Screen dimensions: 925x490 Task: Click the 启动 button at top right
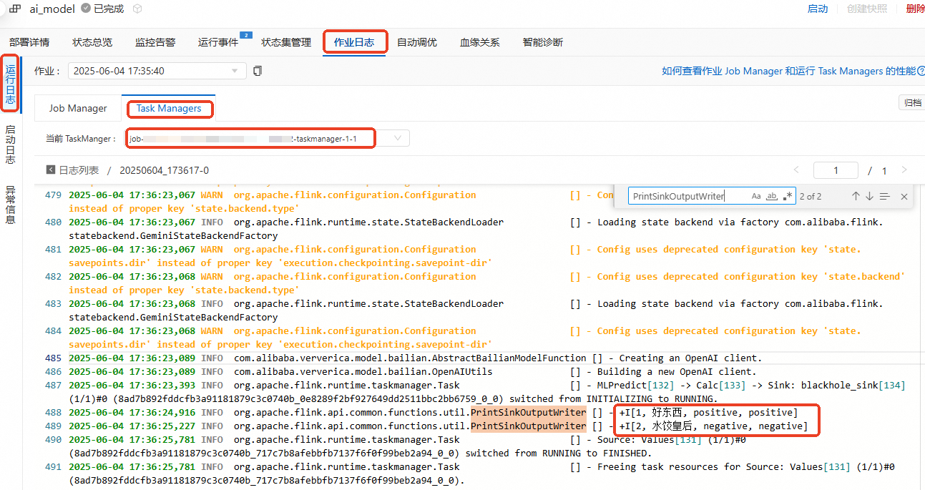pos(818,9)
